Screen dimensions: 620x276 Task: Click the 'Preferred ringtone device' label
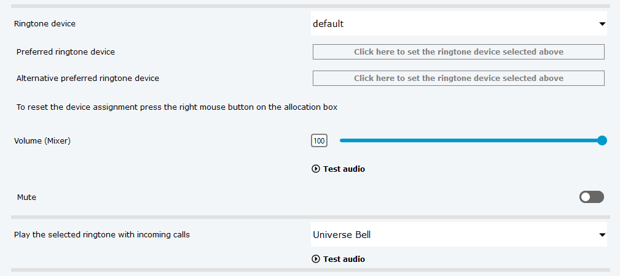(66, 52)
